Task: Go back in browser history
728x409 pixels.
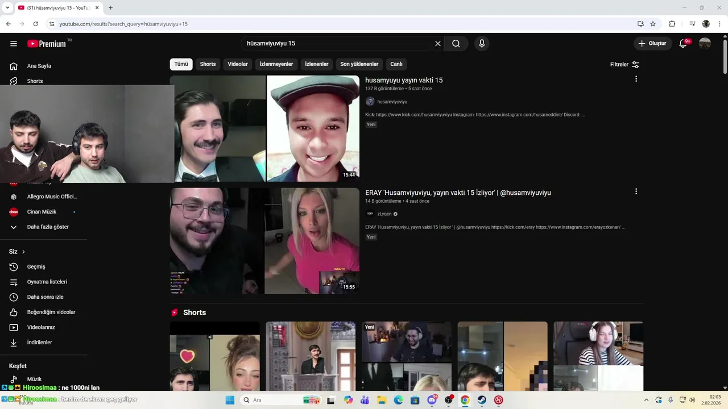Action: (x=8, y=24)
